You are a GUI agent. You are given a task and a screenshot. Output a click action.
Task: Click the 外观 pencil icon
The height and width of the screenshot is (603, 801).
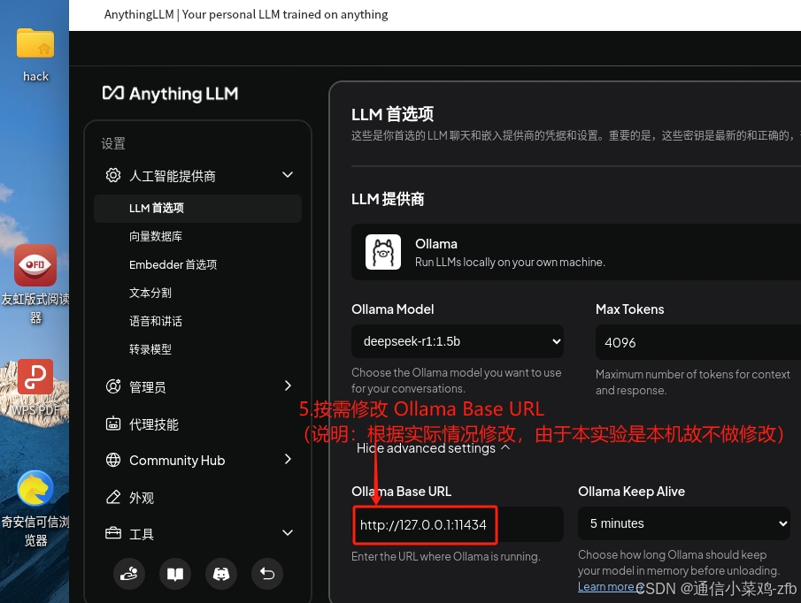[113, 497]
